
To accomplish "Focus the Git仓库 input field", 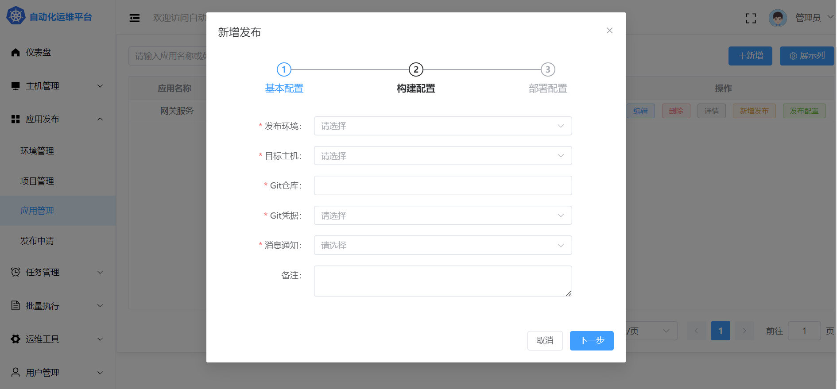I will point(442,185).
